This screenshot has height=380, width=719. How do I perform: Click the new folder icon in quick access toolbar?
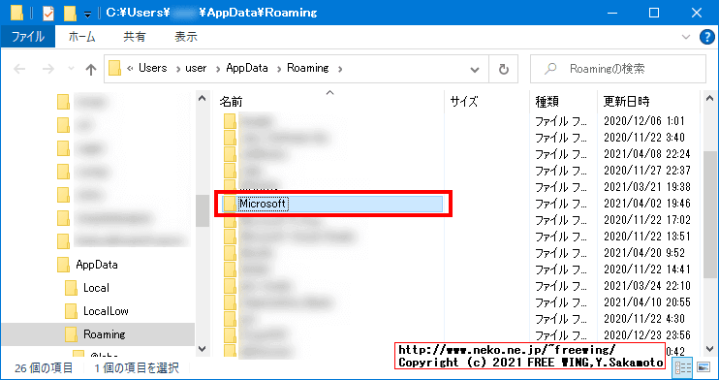tap(70, 13)
